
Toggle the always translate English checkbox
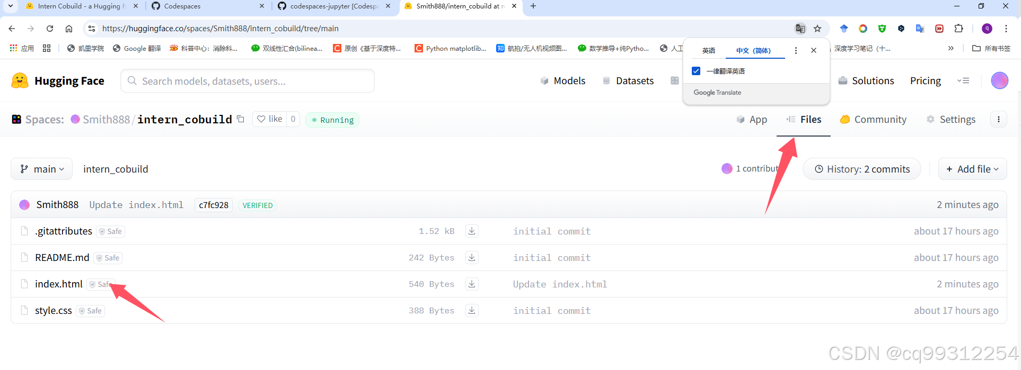pos(696,71)
